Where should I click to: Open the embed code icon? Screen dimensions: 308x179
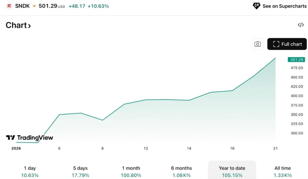(301, 25)
